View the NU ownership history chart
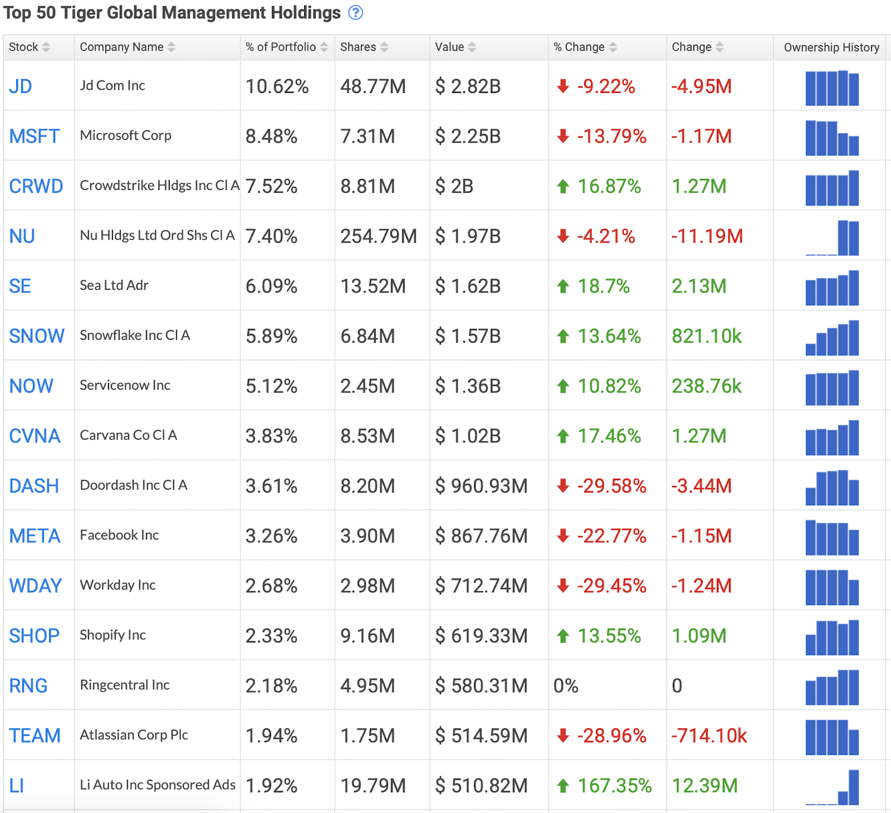The height and width of the screenshot is (813, 891). (x=832, y=238)
